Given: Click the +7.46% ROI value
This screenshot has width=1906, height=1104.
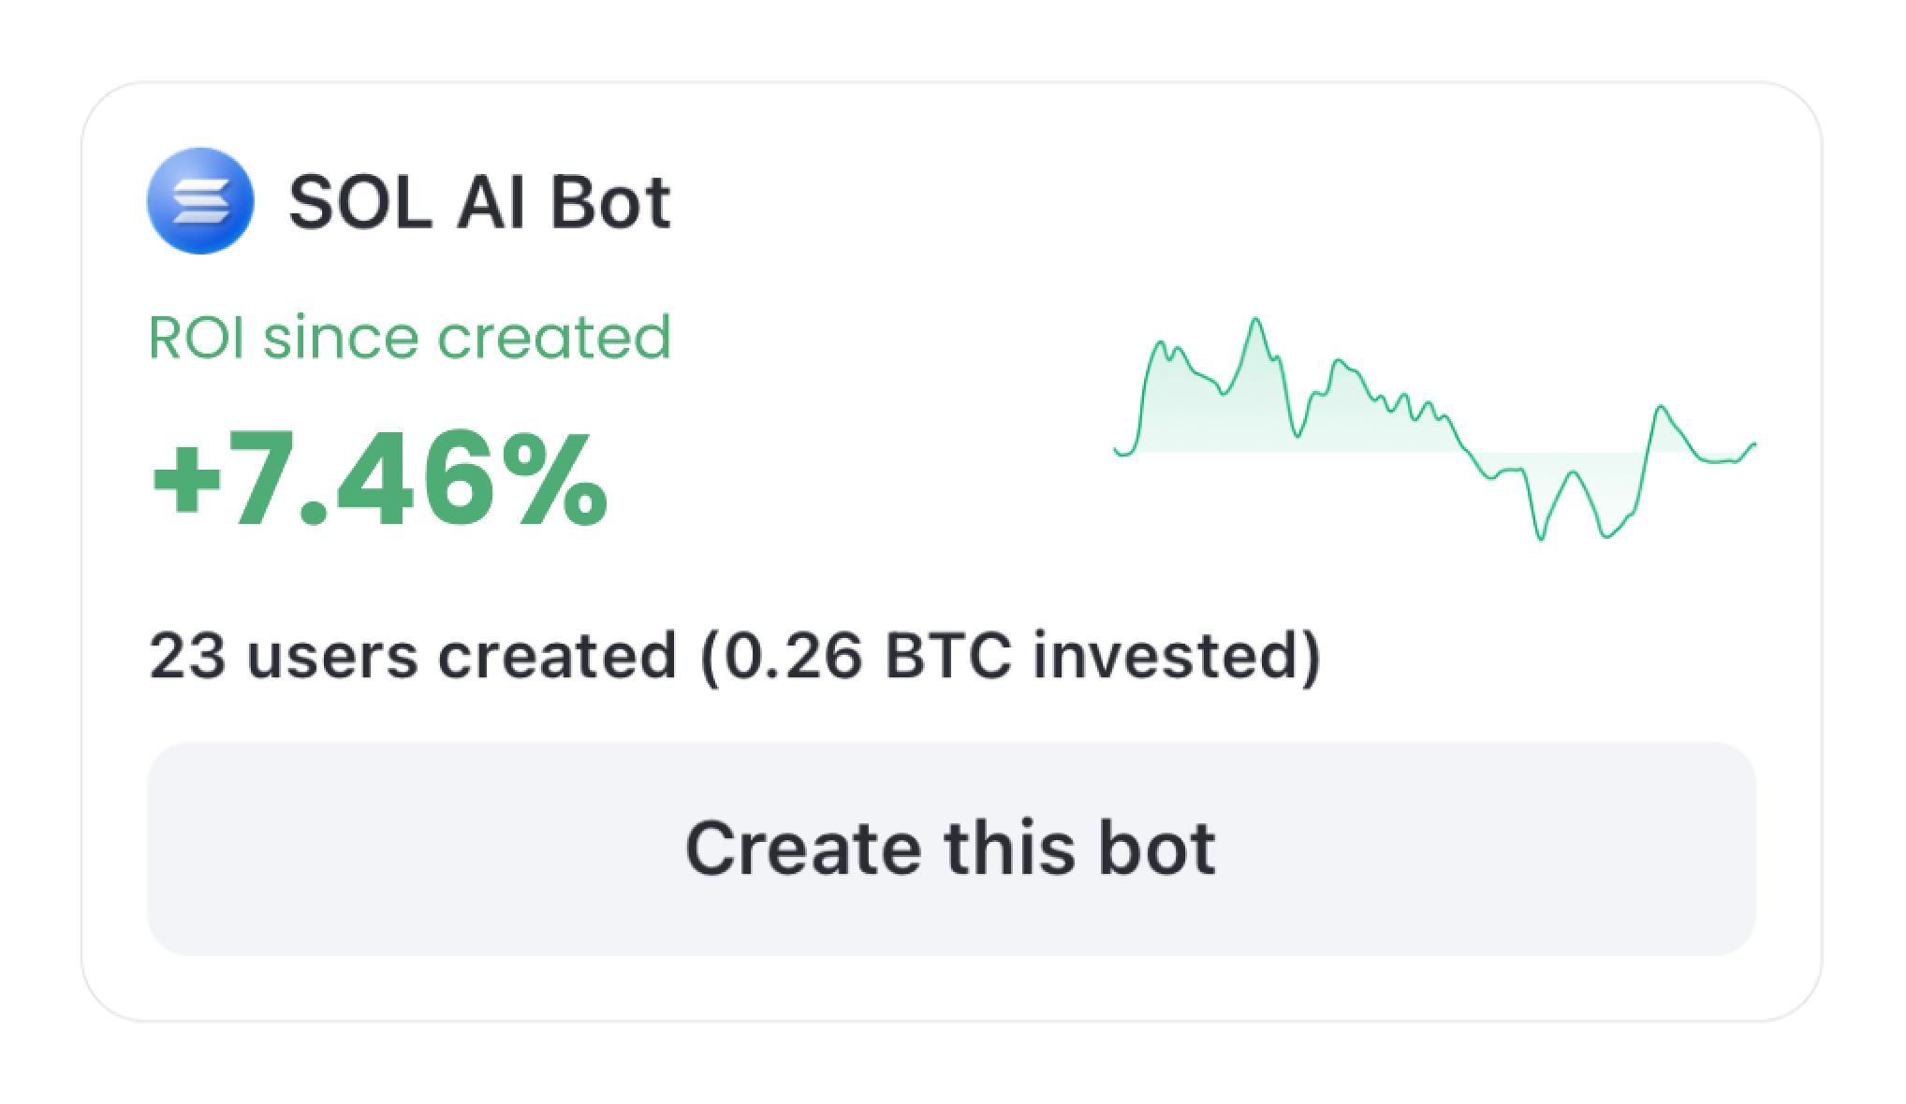Looking at the screenshot, I should click(x=378, y=480).
